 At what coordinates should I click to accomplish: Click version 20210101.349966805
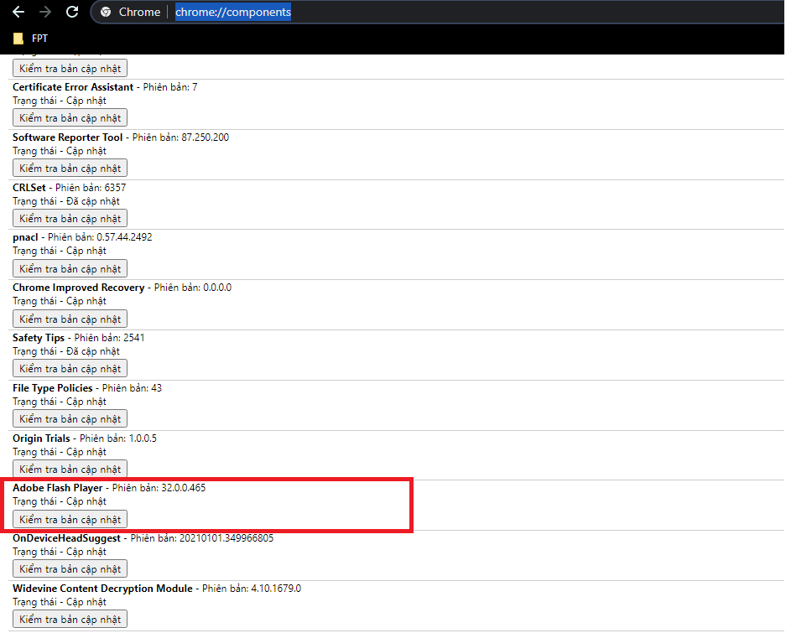click(x=226, y=538)
